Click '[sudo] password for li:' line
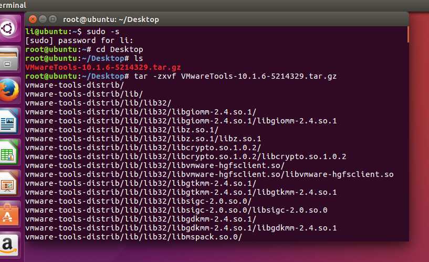The width and height of the screenshot is (429, 262). pos(79,40)
